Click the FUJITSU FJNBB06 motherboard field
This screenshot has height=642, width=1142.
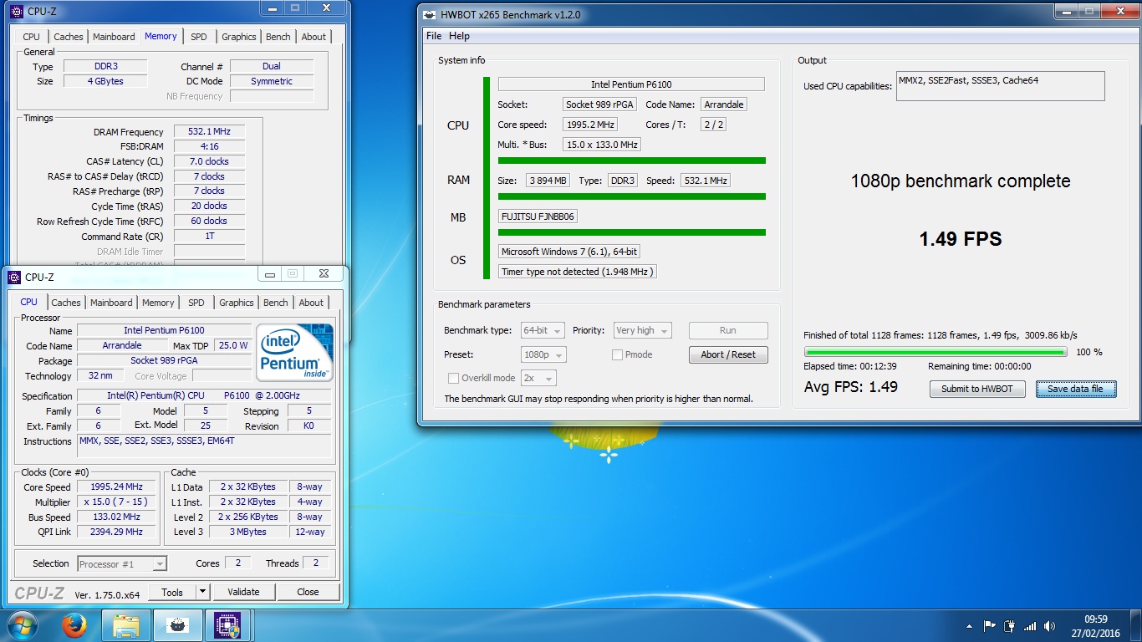(538, 217)
